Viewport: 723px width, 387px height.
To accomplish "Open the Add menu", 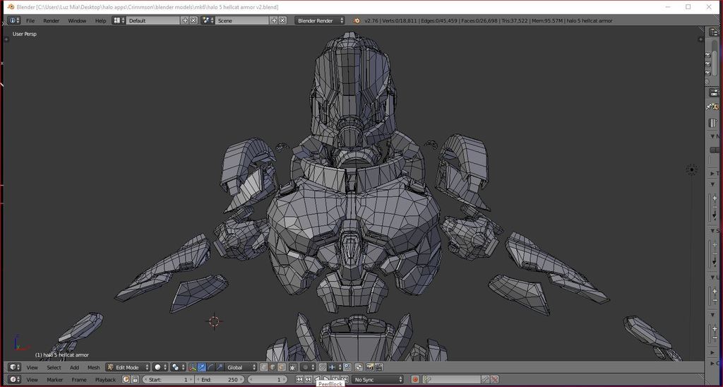I will tap(75, 368).
